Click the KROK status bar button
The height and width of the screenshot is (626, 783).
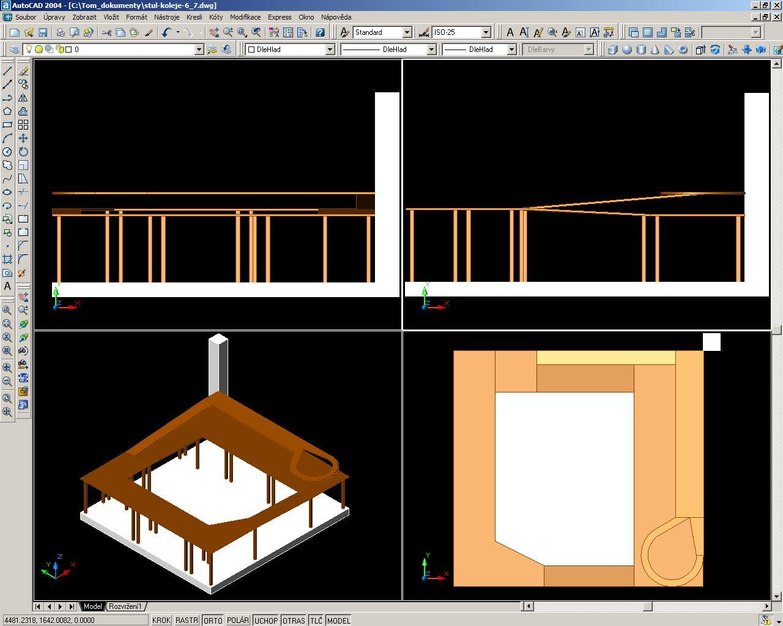[161, 620]
